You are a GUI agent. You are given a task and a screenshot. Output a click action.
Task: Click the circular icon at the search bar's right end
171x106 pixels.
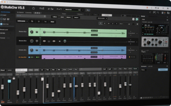(x=45, y=16)
